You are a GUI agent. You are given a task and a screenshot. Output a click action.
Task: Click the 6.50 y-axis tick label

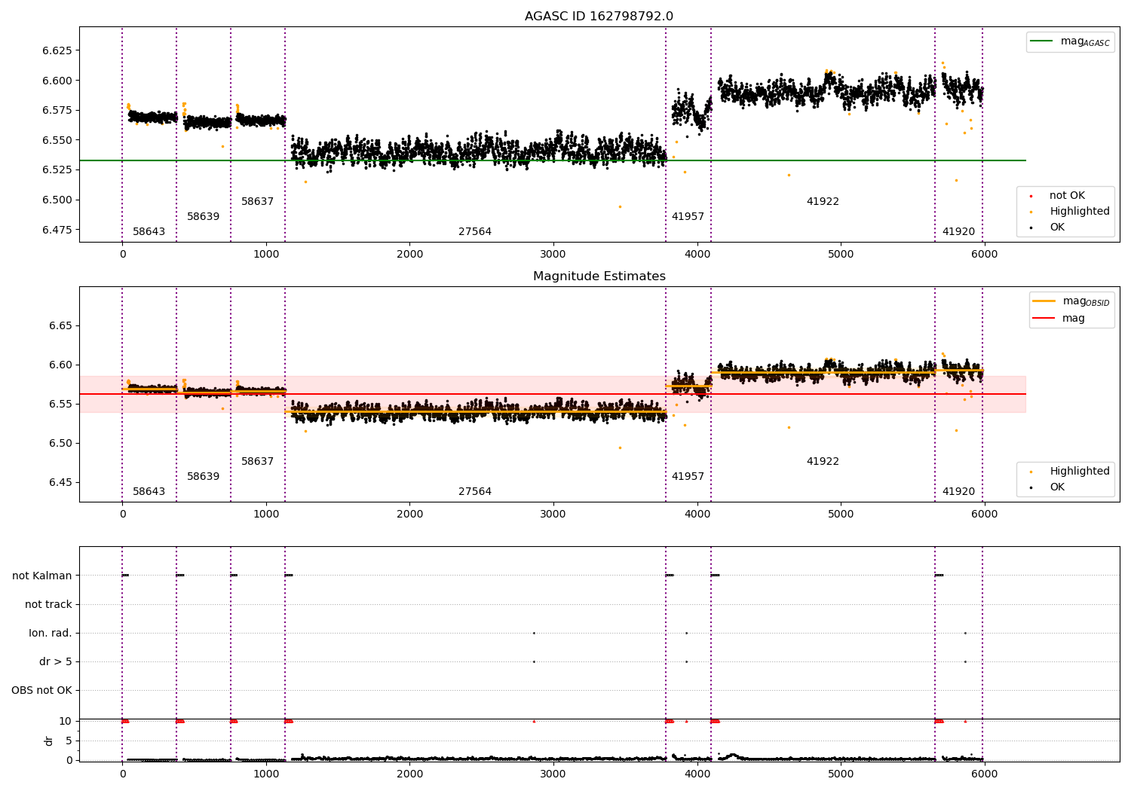pyautogui.click(x=61, y=444)
